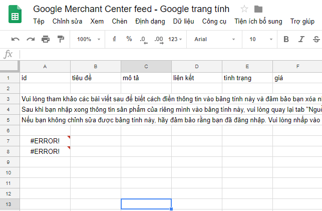The width and height of the screenshot is (322, 211).
Task: Select column C header
Action: point(146,66)
